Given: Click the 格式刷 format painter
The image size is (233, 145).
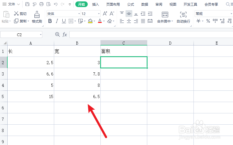Looking at the screenshot, I should click(x=37, y=17).
